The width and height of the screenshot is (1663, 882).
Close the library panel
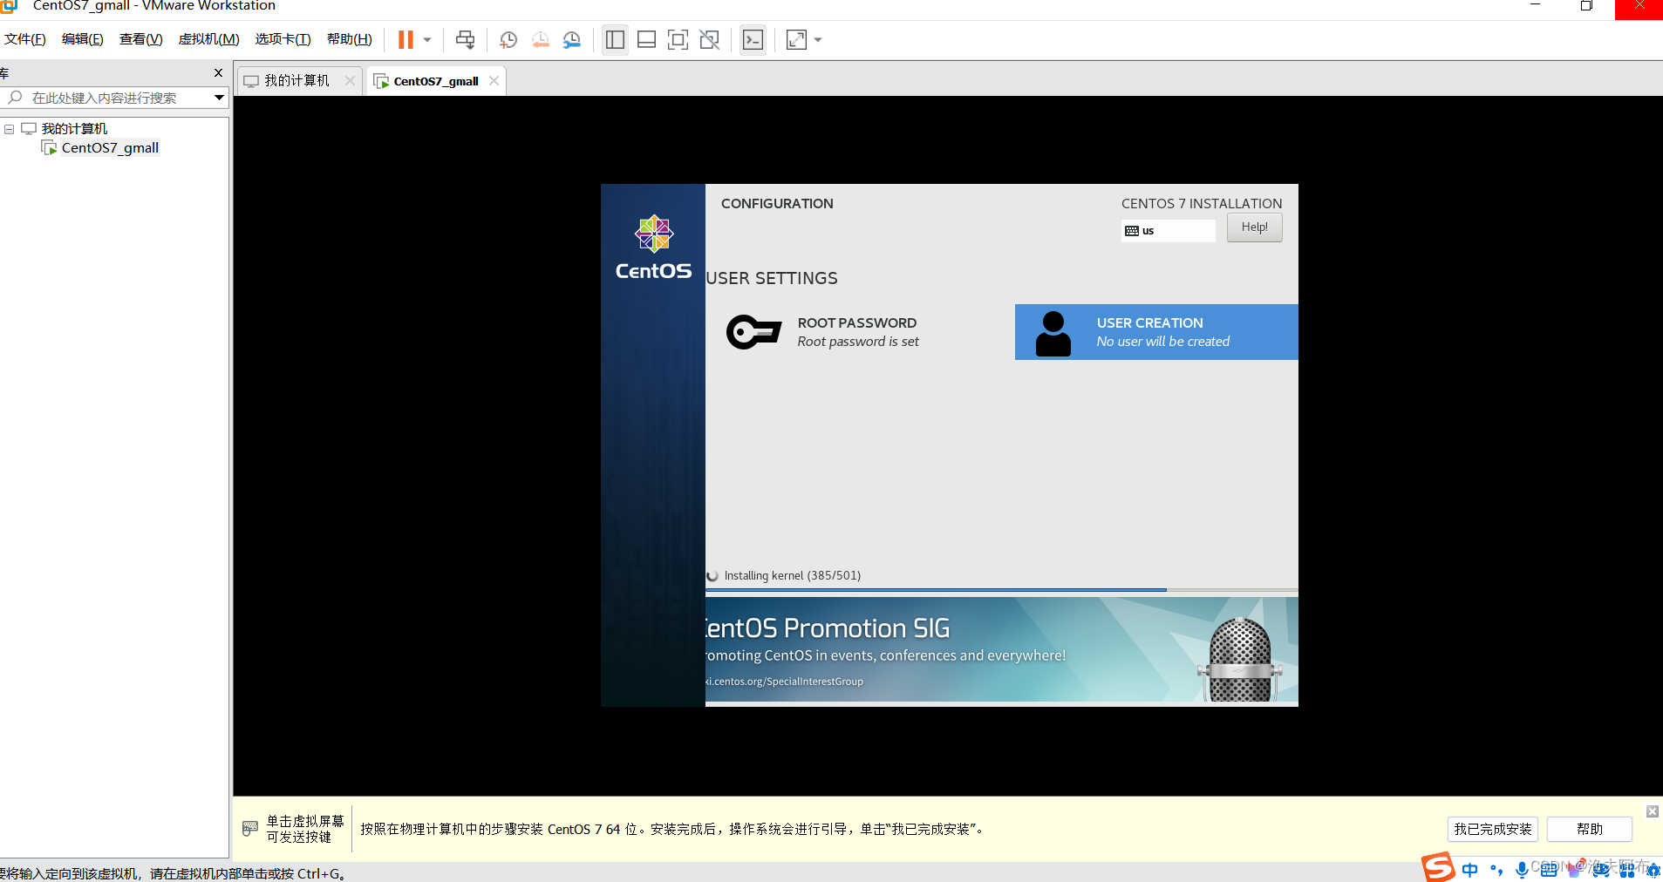point(218,73)
